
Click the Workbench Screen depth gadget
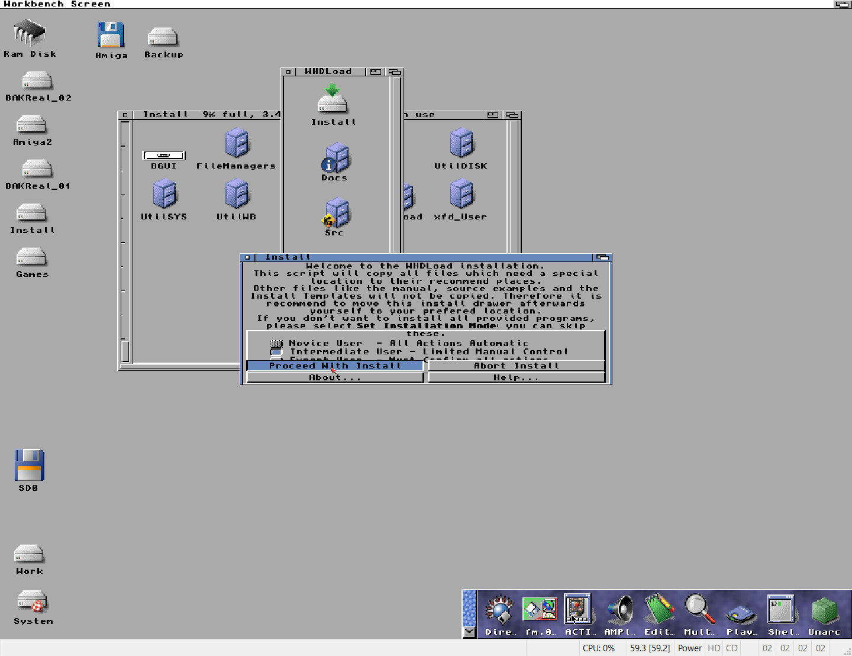[x=842, y=4]
